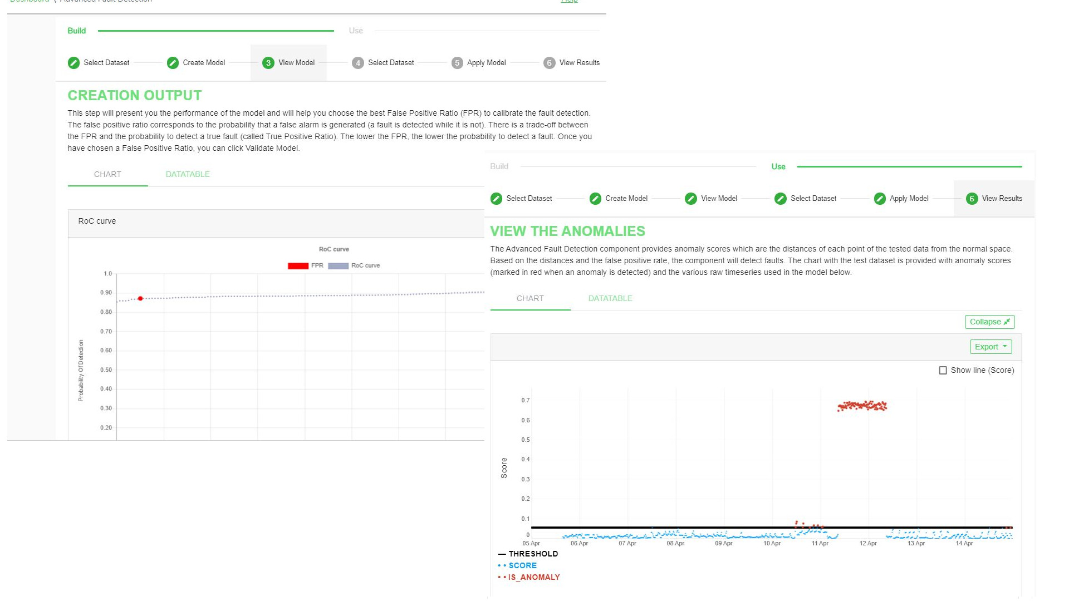1069x601 pixels.
Task: Click the Create Model step icon
Action: point(172,62)
